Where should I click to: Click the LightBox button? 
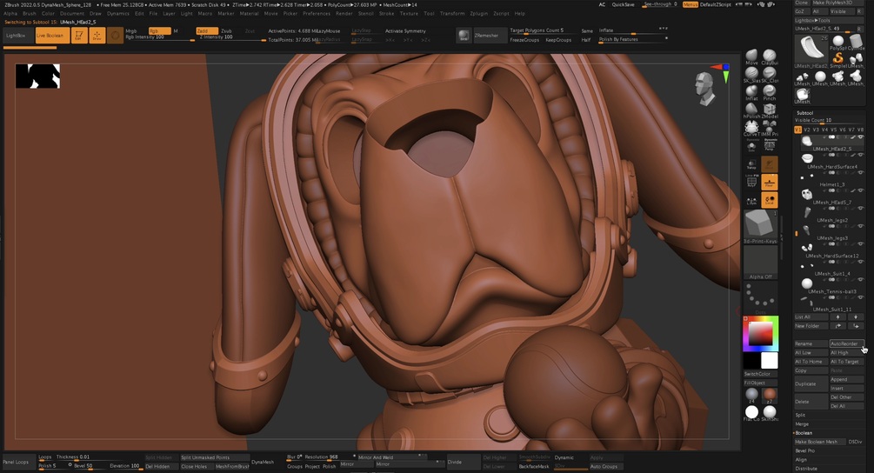[17, 35]
